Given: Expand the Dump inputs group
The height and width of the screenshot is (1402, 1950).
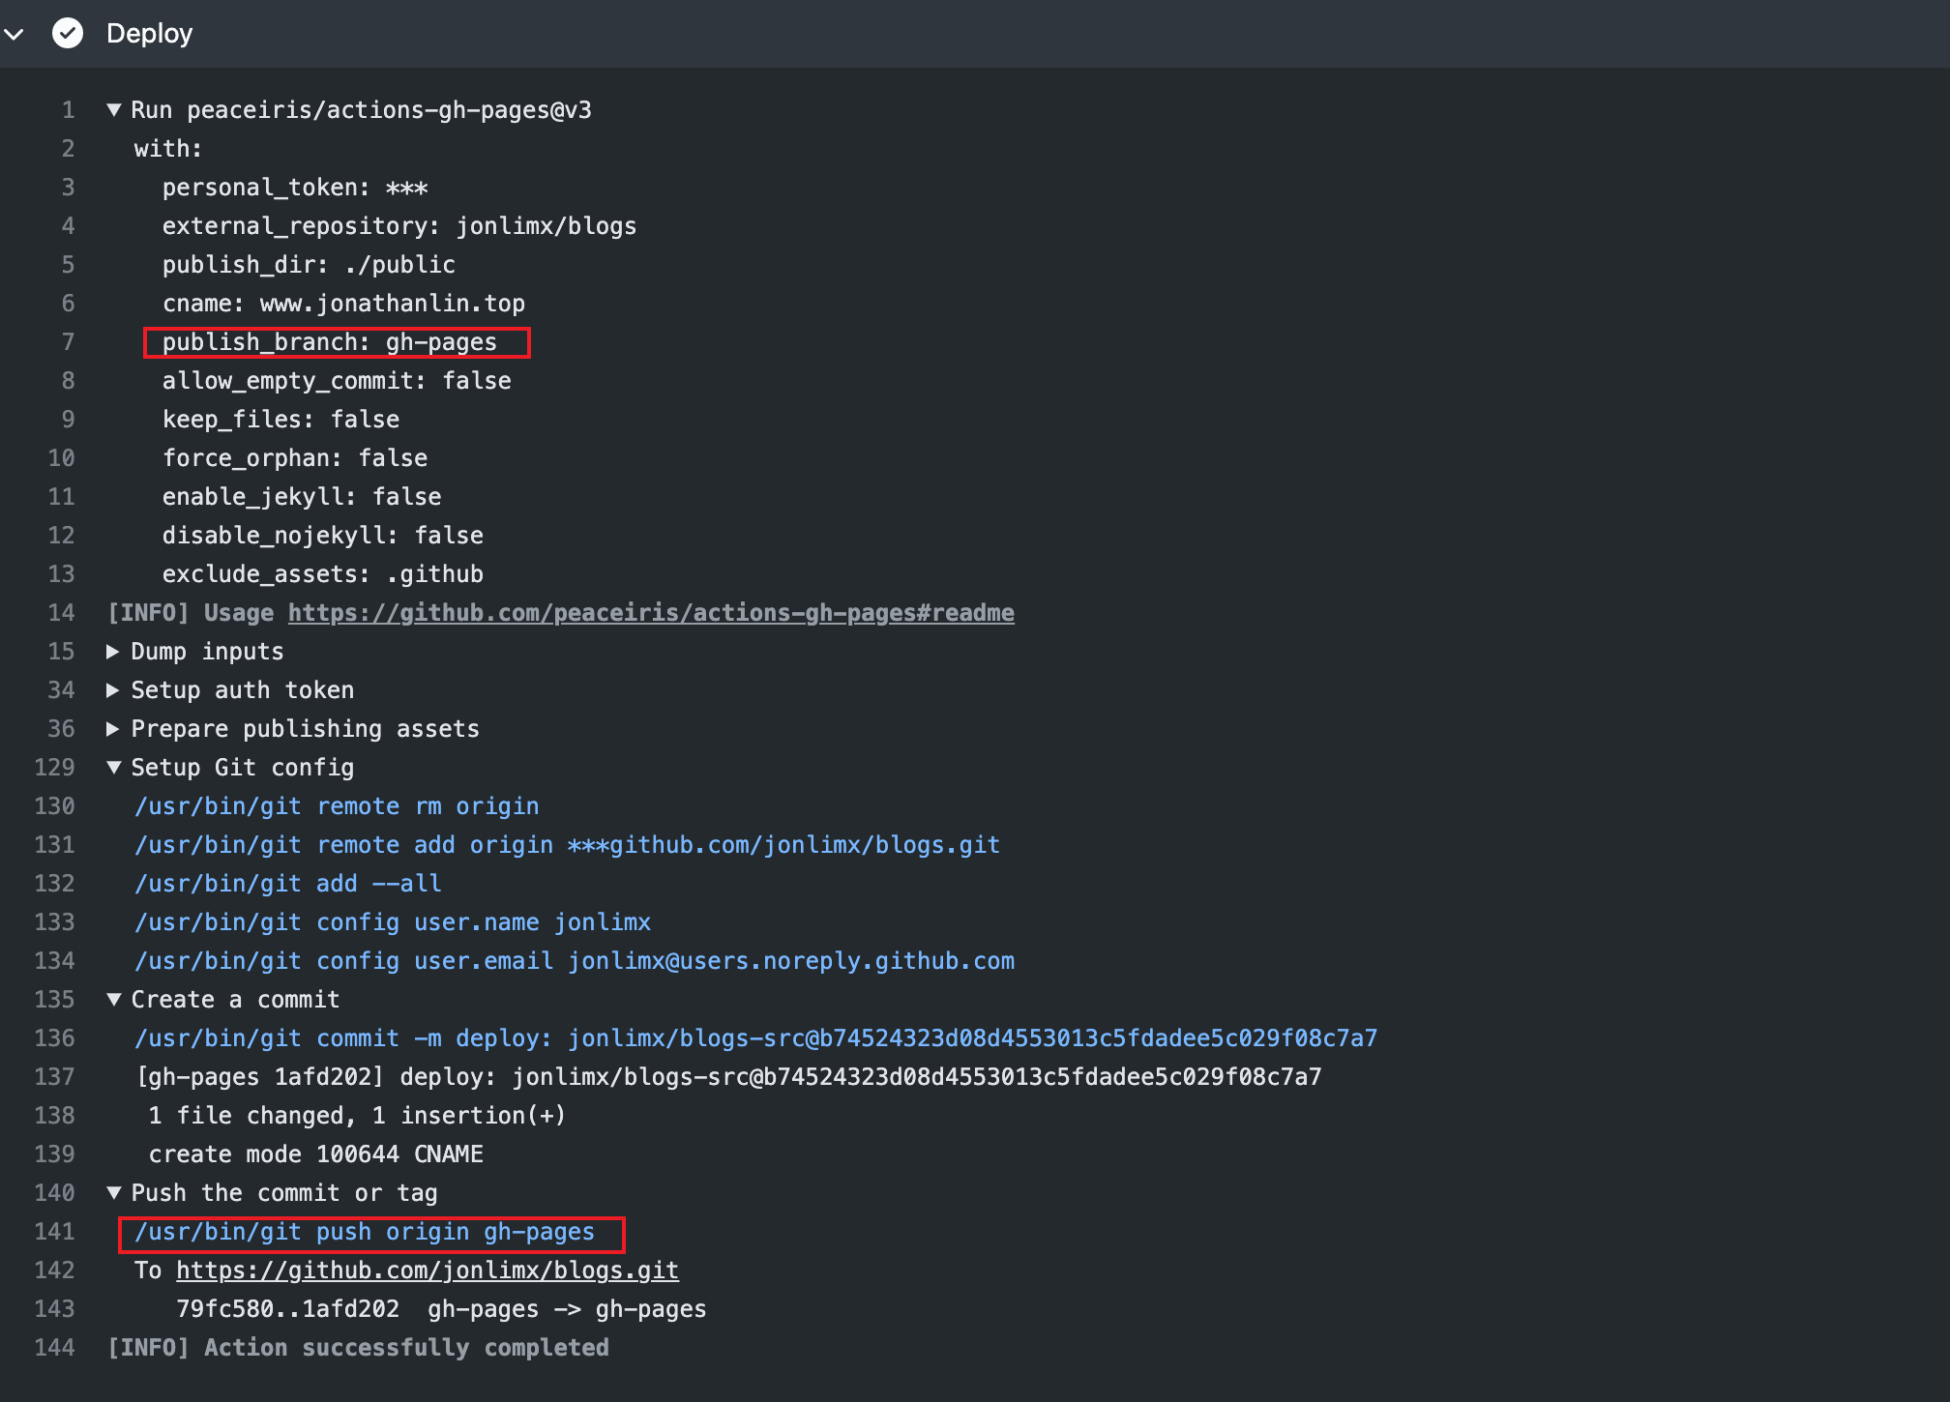Looking at the screenshot, I should [113, 652].
